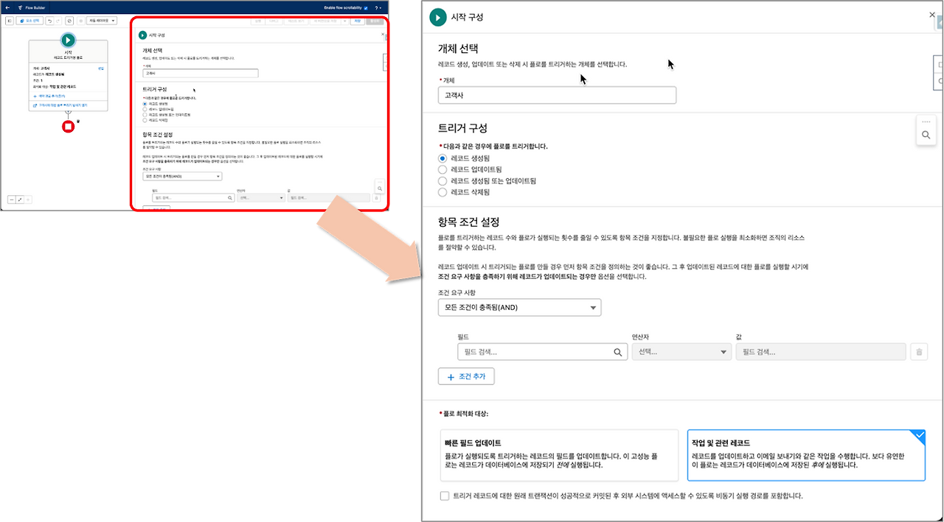Viewport: 944px width, 522px height.
Task: Open the help question-mark menu
Action: tap(378, 8)
